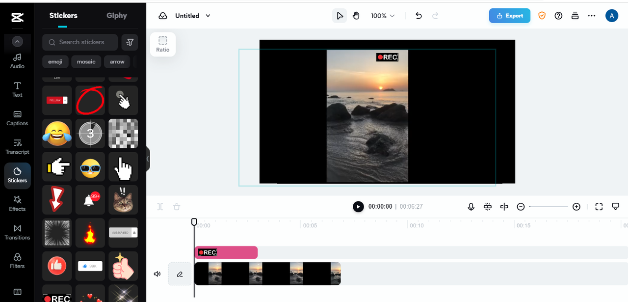Choose the Select pointer tool
The width and height of the screenshot is (628, 302).
pyautogui.click(x=340, y=16)
